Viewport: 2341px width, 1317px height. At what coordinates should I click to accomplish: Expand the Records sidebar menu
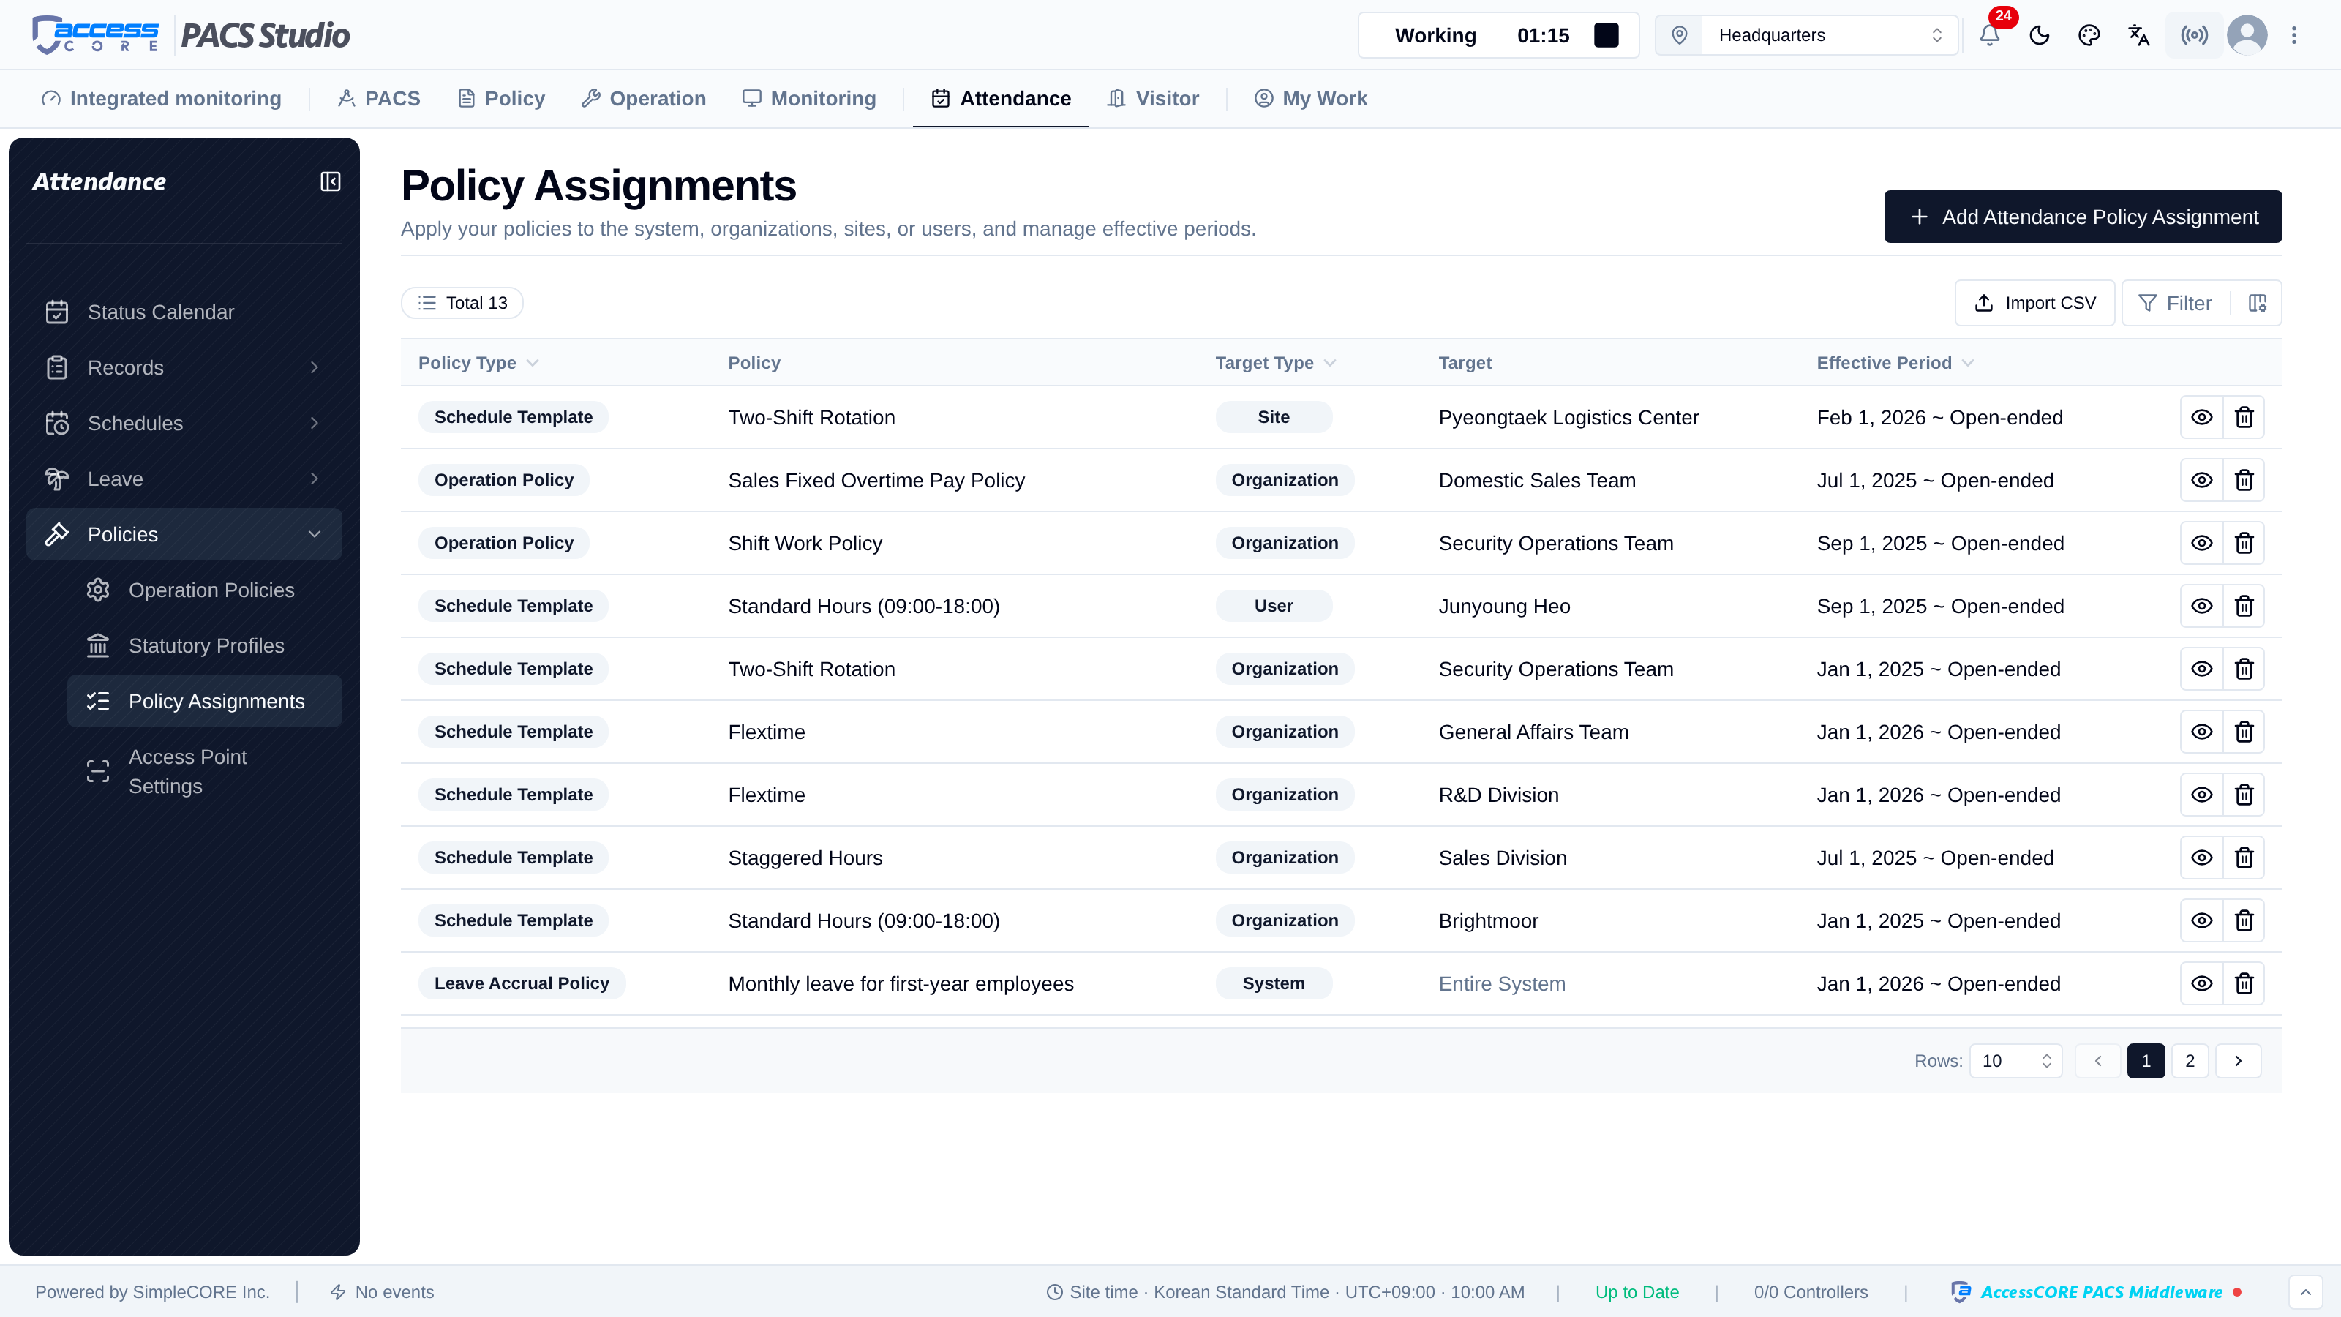[x=184, y=367]
